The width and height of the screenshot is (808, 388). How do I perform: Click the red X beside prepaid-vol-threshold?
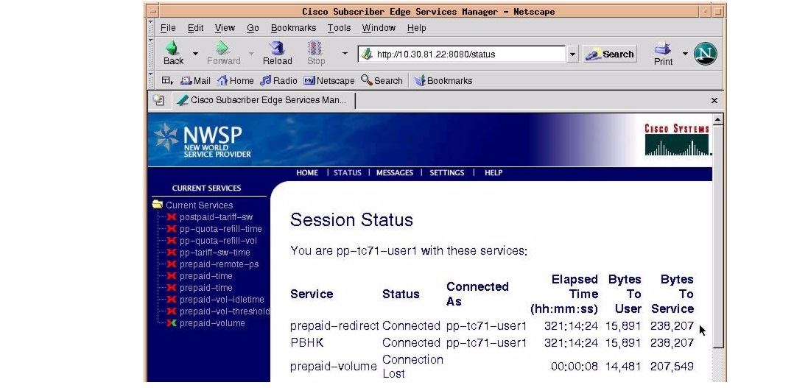click(x=172, y=311)
